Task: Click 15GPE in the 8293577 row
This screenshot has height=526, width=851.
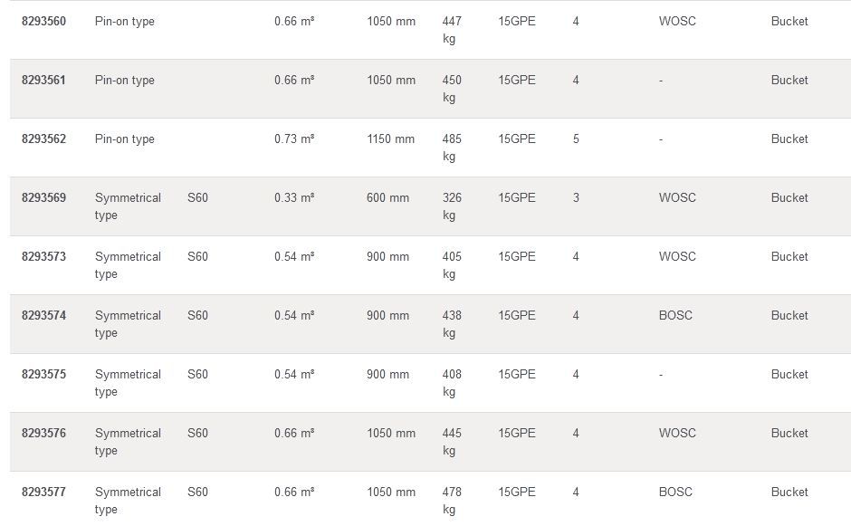Action: (x=517, y=492)
